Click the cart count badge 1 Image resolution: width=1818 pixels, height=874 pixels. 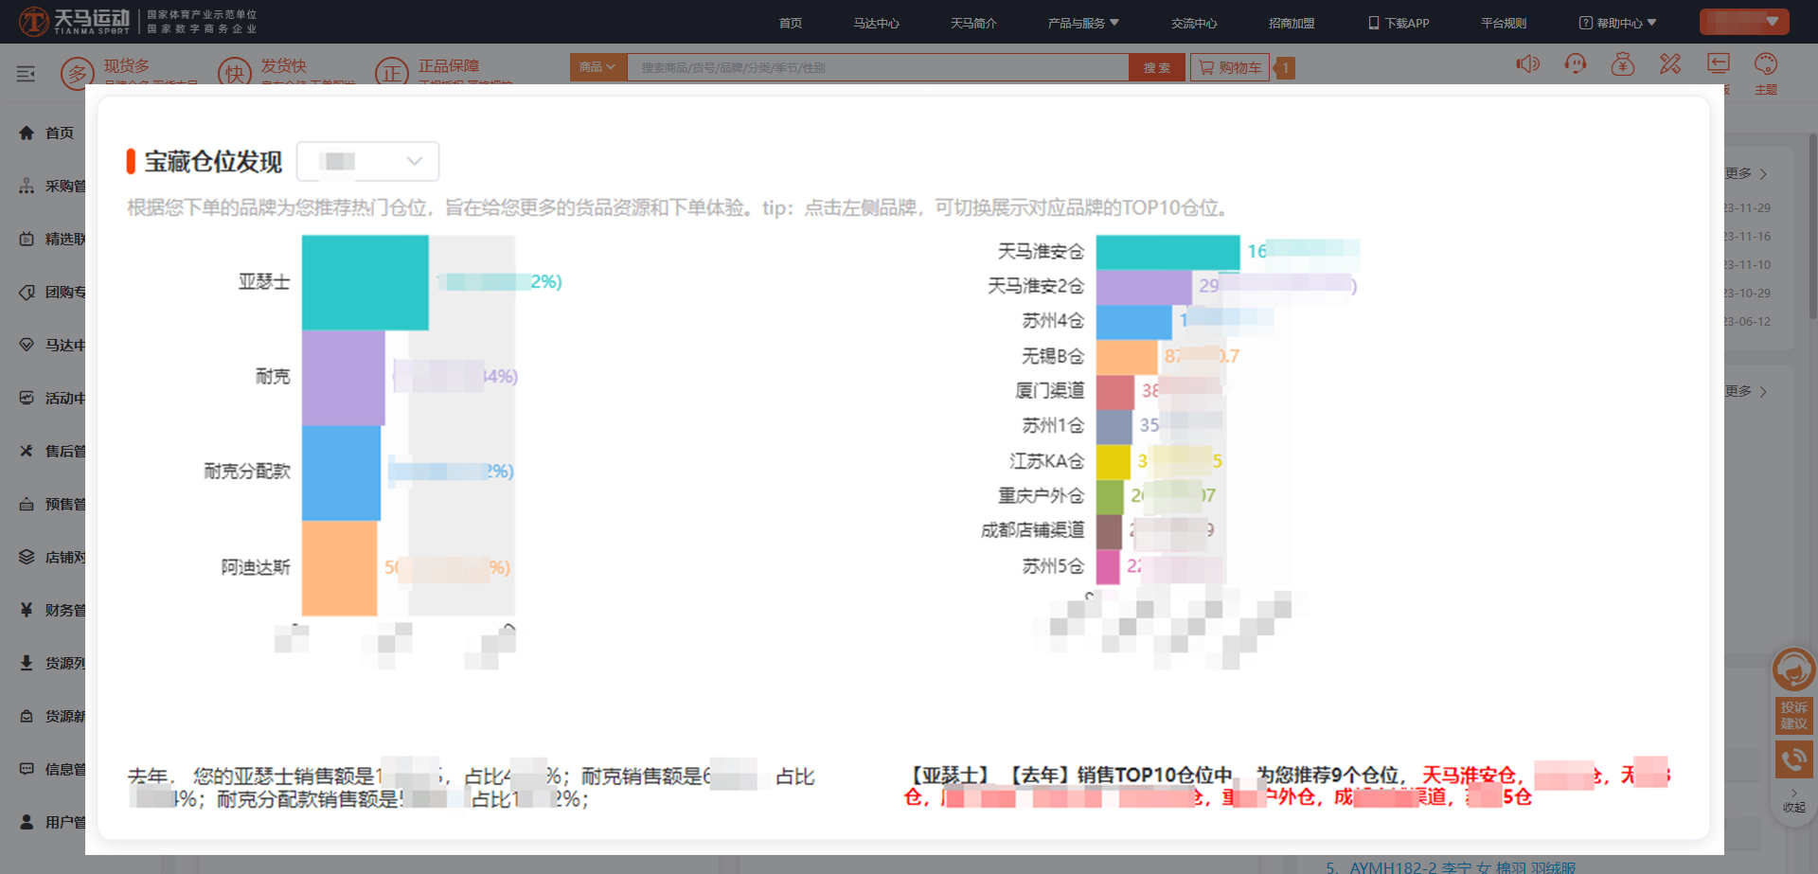click(x=1285, y=67)
